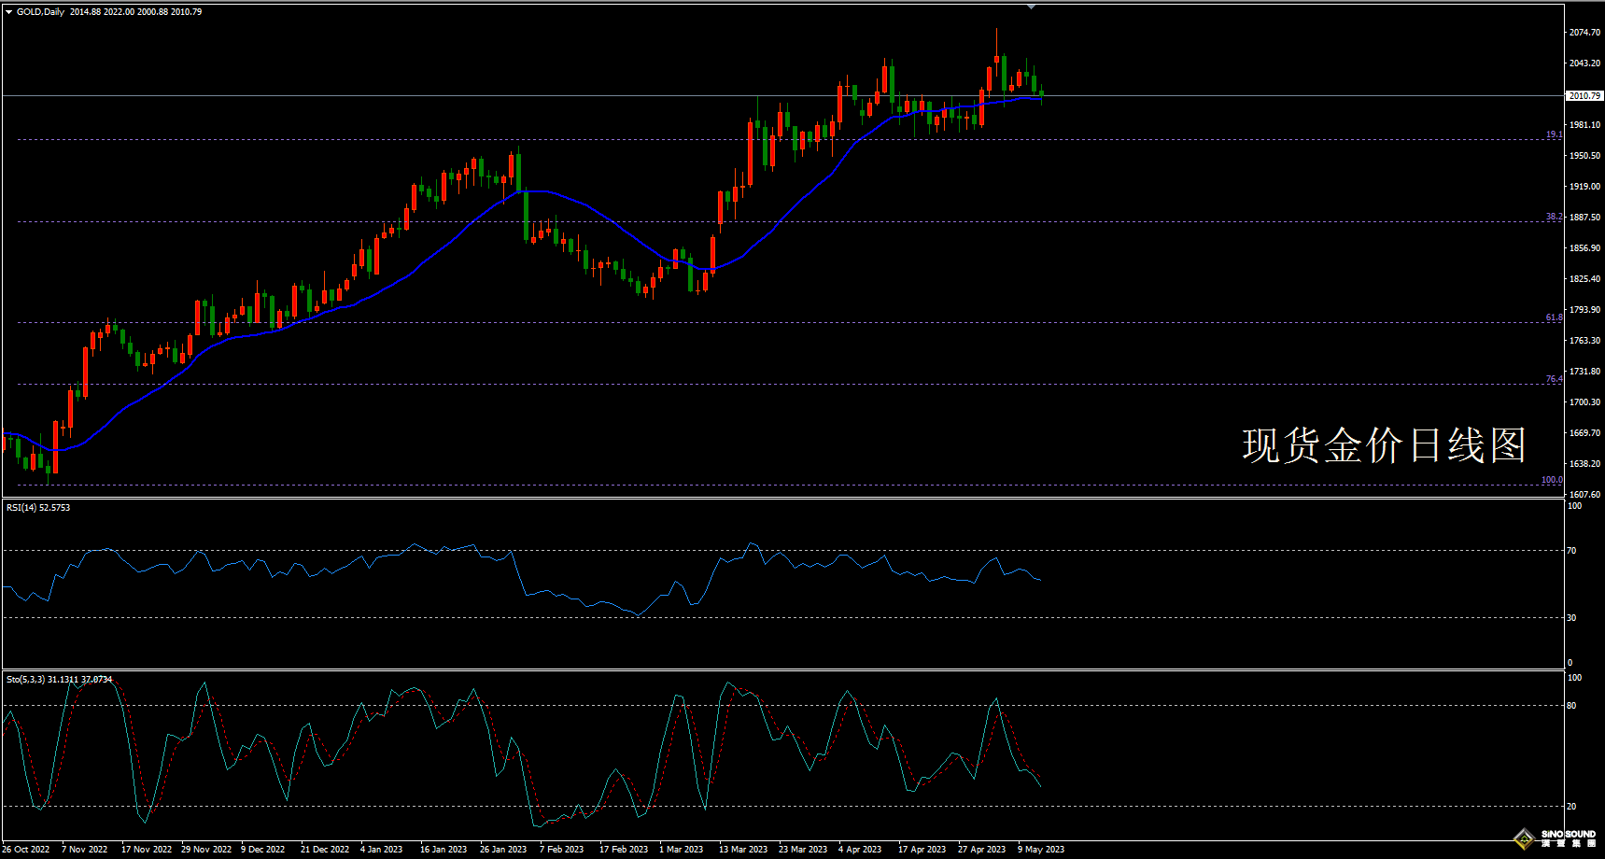
Task: Click the 26 Oct 2022 date label
Action: click(x=26, y=850)
